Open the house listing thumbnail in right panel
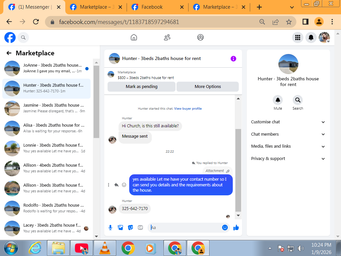341x256 pixels. (x=288, y=64)
